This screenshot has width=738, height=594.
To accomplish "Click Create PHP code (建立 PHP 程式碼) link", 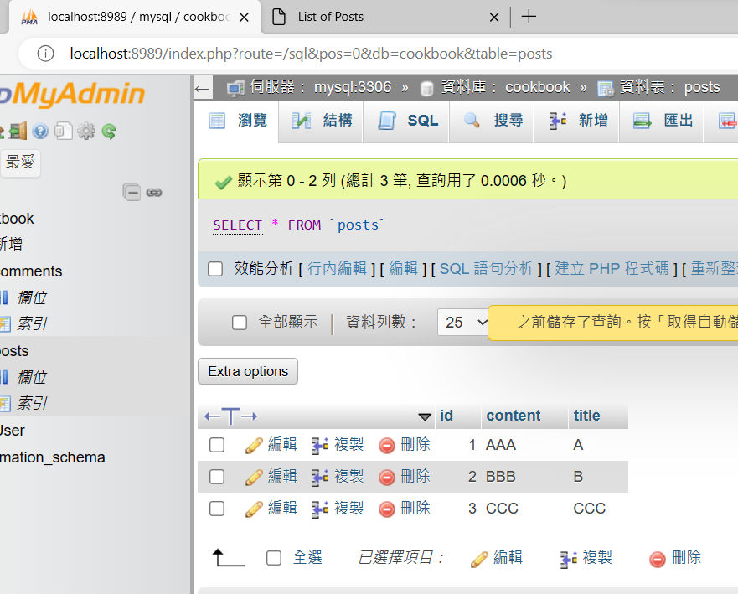I will tap(612, 269).
